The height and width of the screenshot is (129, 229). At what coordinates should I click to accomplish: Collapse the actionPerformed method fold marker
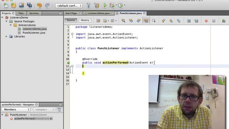coord(72,66)
